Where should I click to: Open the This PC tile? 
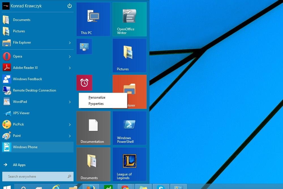pyautogui.click(x=93, y=19)
